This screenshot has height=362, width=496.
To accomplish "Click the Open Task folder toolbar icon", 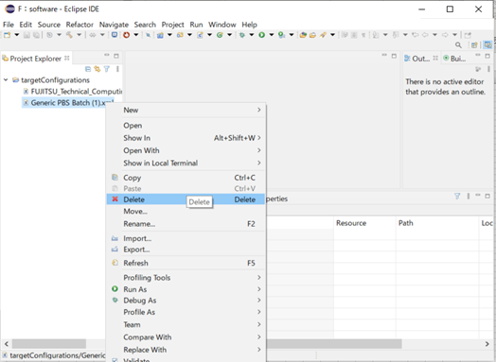I will click(312, 35).
